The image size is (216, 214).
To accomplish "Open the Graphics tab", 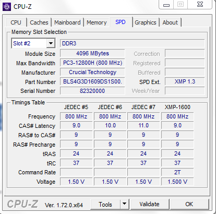I will 146,22.
